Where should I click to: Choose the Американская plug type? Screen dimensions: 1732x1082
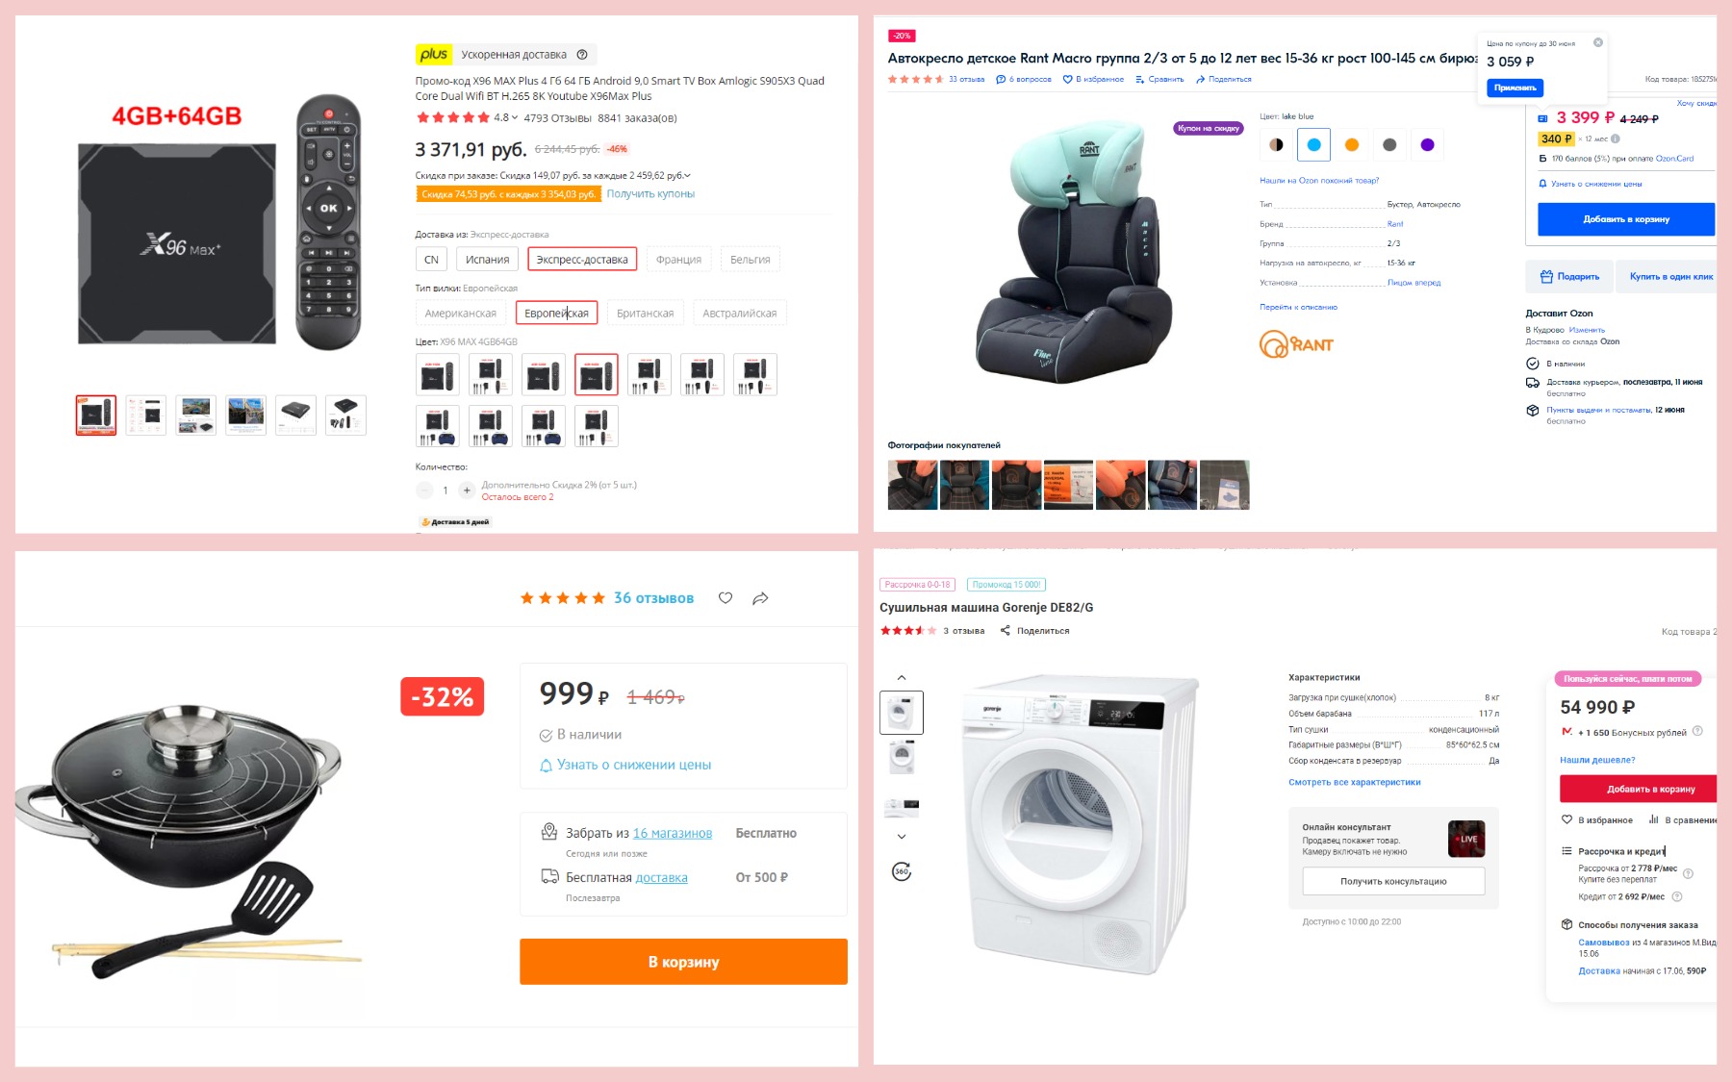coord(461,314)
